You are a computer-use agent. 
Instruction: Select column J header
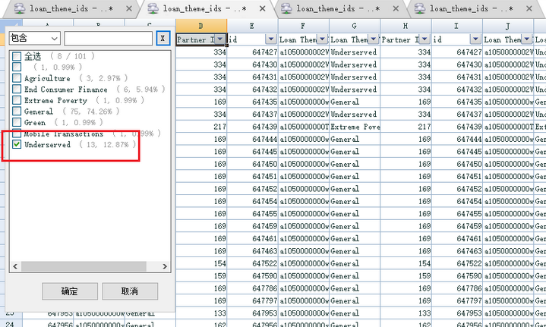[x=508, y=26]
